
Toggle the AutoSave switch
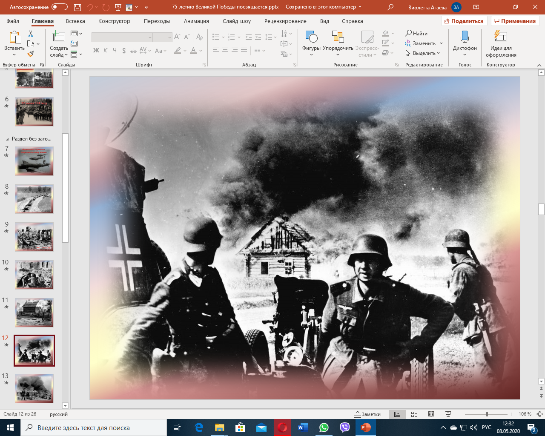click(59, 7)
